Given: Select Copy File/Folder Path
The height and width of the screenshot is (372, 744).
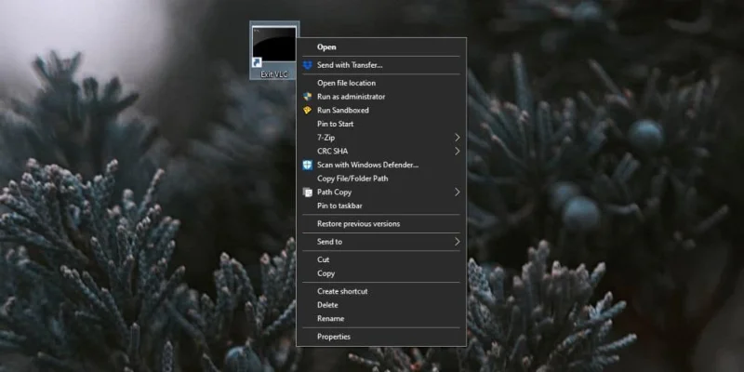Looking at the screenshot, I should [381, 179].
